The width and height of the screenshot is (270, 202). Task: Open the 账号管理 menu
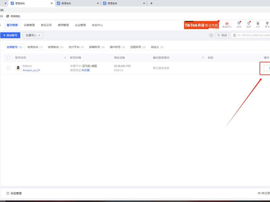[12, 25]
